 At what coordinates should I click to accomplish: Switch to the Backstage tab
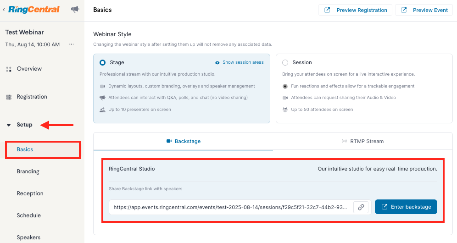coord(184,141)
